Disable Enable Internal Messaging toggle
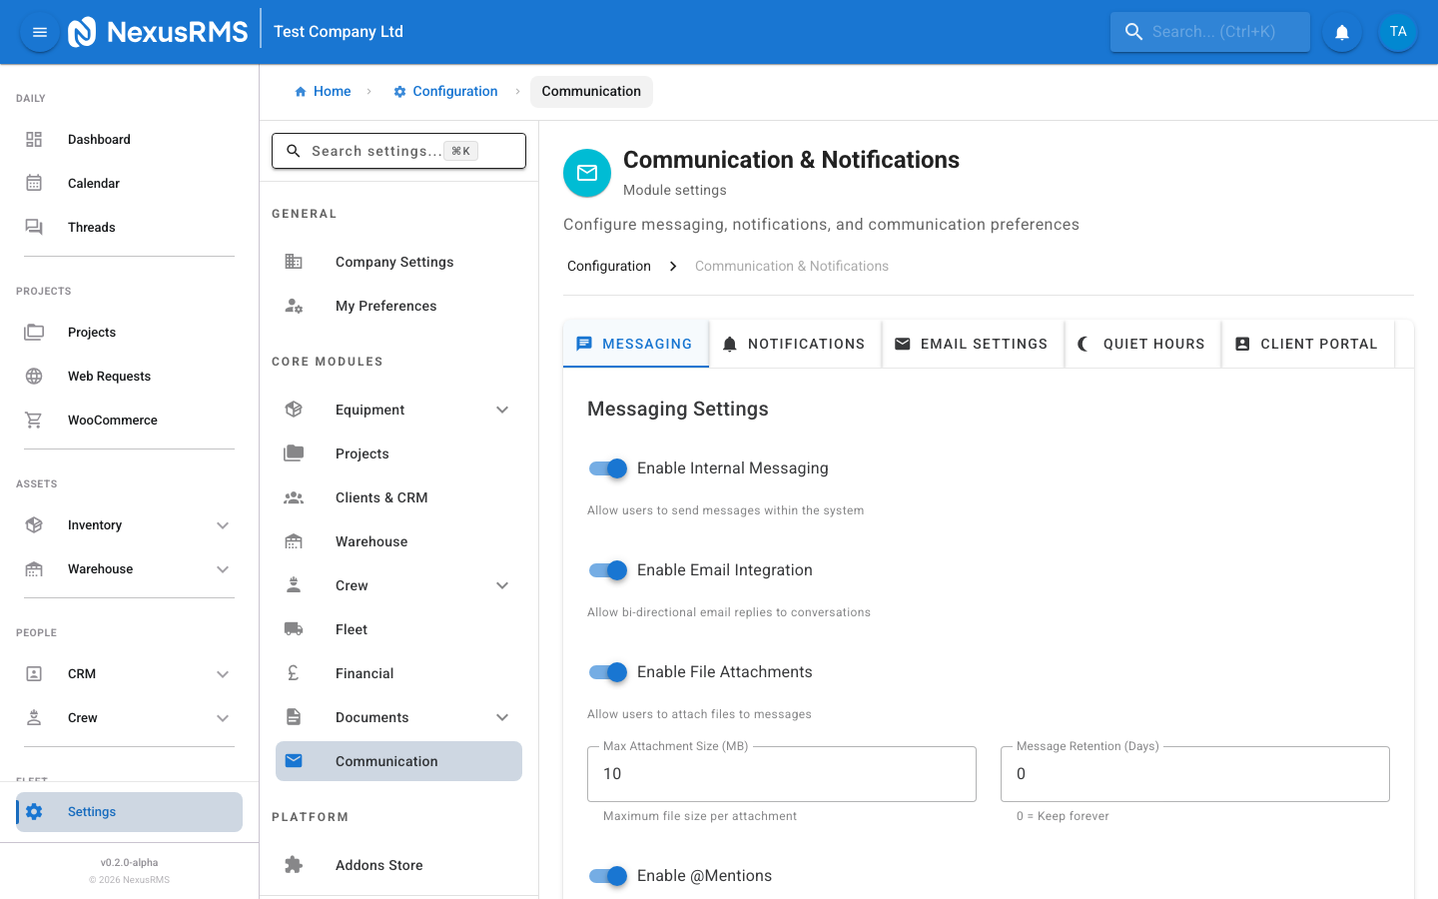 pyautogui.click(x=607, y=468)
